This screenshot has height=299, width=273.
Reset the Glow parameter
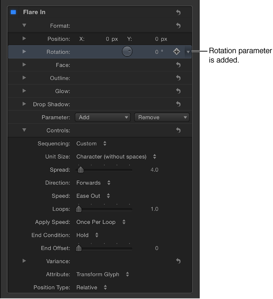(x=179, y=91)
